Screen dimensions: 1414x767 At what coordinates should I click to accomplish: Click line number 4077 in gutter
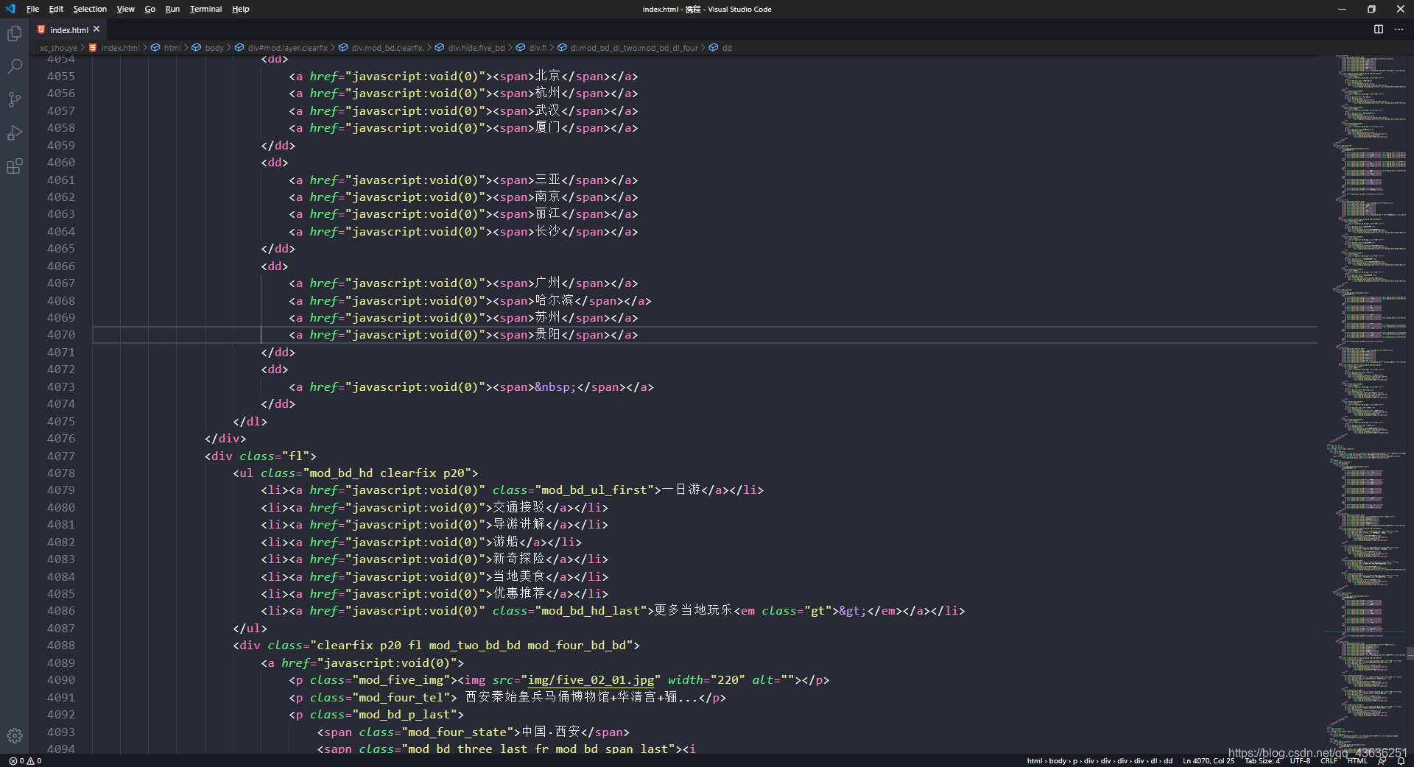60,456
